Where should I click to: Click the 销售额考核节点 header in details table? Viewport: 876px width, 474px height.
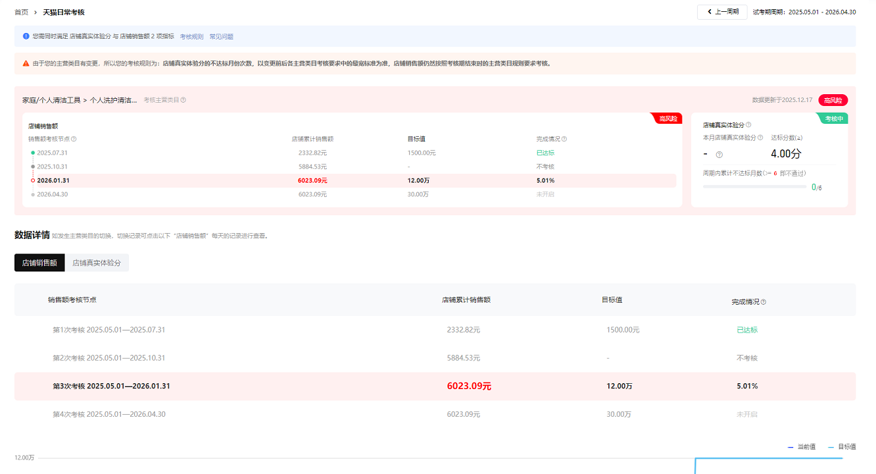pos(72,300)
